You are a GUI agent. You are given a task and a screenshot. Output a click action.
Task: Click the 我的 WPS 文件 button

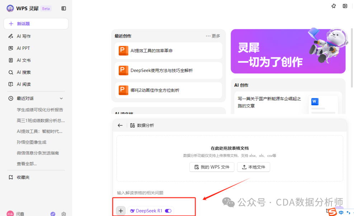[x=212, y=167]
